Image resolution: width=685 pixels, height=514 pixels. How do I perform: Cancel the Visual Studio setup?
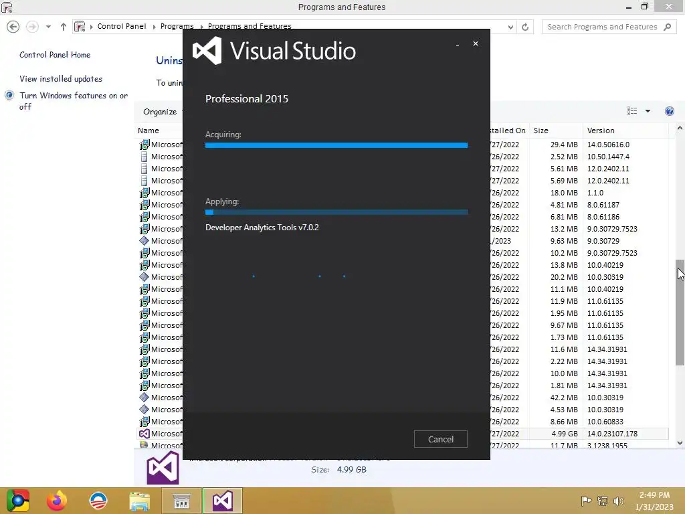440,439
